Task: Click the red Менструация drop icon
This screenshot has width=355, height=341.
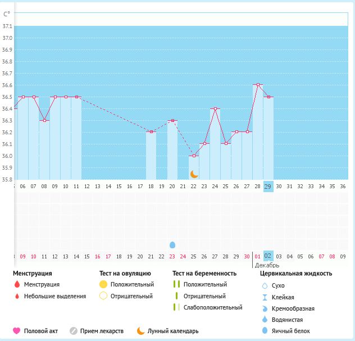Action: (x=17, y=285)
